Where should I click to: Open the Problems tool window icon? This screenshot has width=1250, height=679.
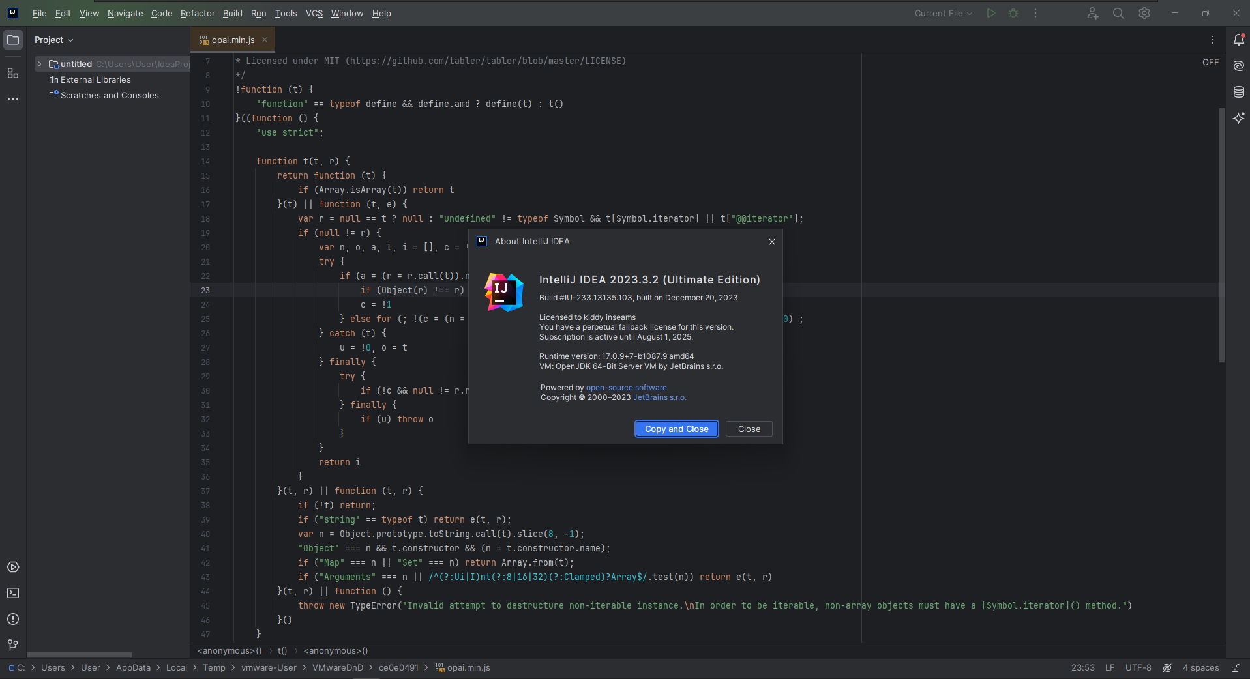point(13,619)
